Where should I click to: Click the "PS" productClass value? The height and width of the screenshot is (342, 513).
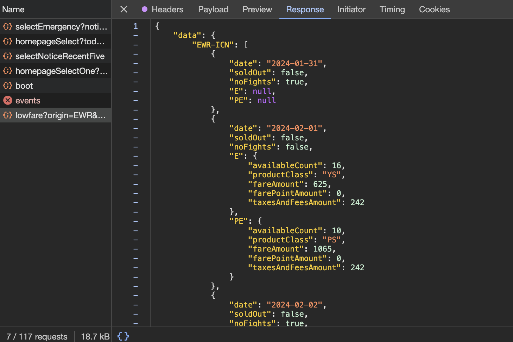(332, 240)
